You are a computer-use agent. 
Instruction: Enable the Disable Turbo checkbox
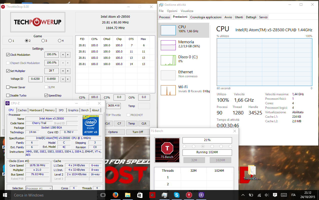click(x=8, y=95)
